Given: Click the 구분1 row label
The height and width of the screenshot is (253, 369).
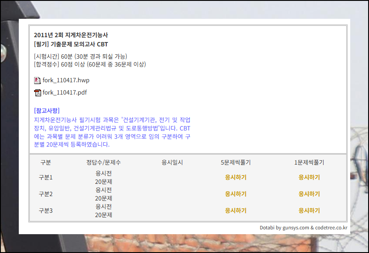Looking at the screenshot, I should 45,177.
